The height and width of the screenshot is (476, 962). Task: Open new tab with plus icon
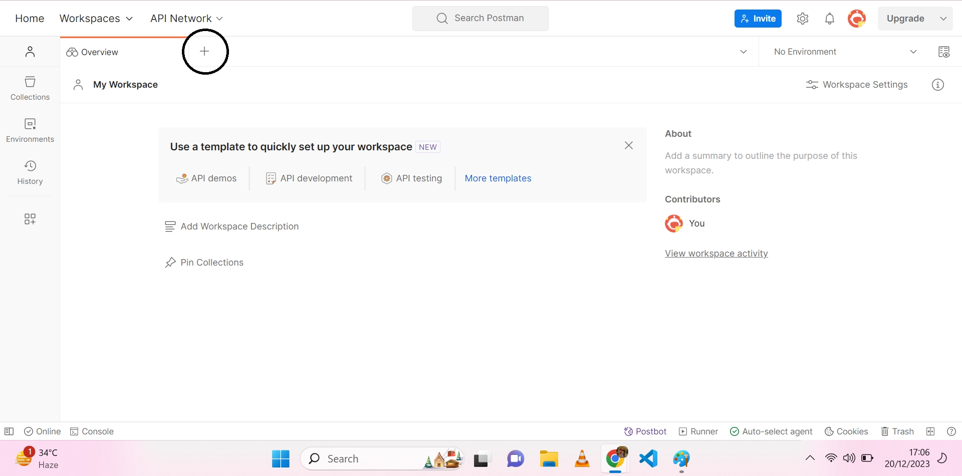tap(204, 51)
